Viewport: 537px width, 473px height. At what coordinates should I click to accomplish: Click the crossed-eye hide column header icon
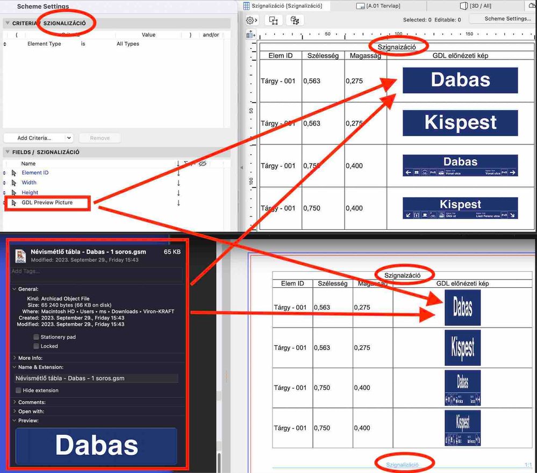click(203, 163)
